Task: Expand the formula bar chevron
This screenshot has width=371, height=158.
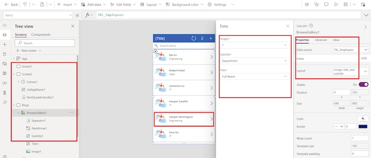Action: click(x=366, y=15)
